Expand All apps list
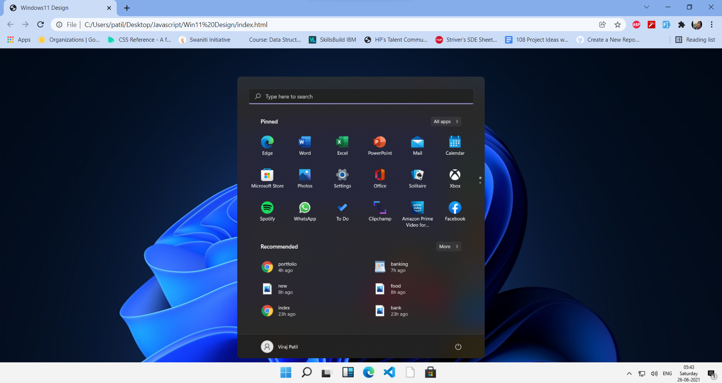This screenshot has height=383, width=722. (x=445, y=121)
